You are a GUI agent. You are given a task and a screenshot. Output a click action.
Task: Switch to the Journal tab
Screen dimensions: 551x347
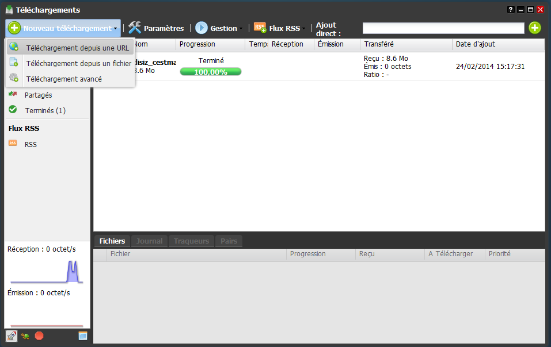pos(149,241)
